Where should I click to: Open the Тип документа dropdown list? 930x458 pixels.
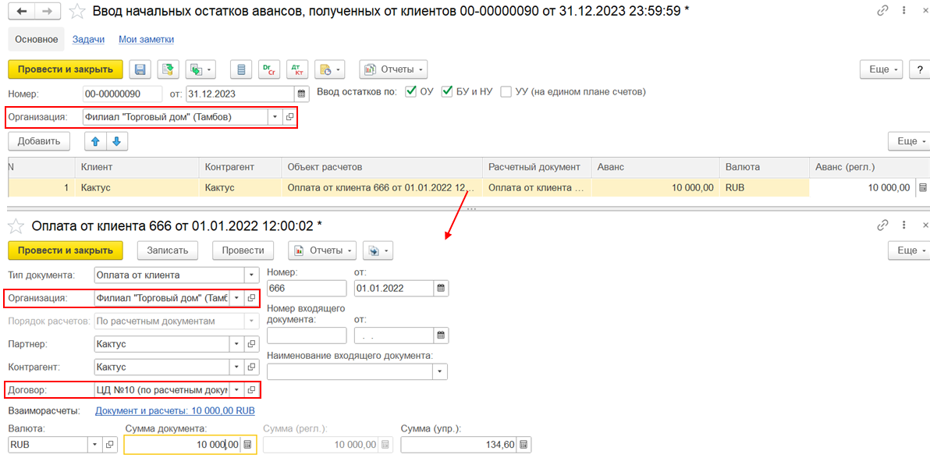(252, 275)
